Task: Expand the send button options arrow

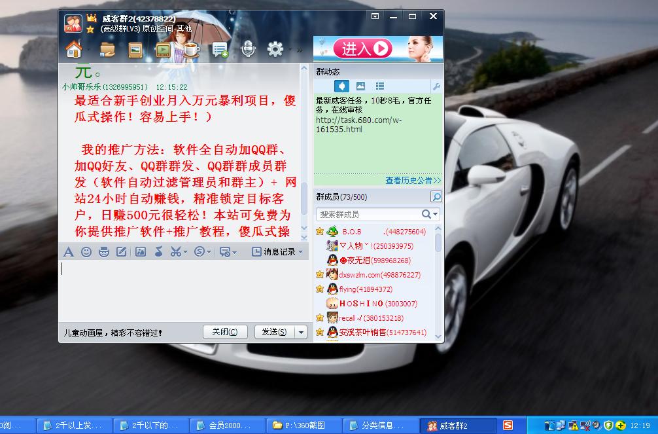Action: click(301, 332)
